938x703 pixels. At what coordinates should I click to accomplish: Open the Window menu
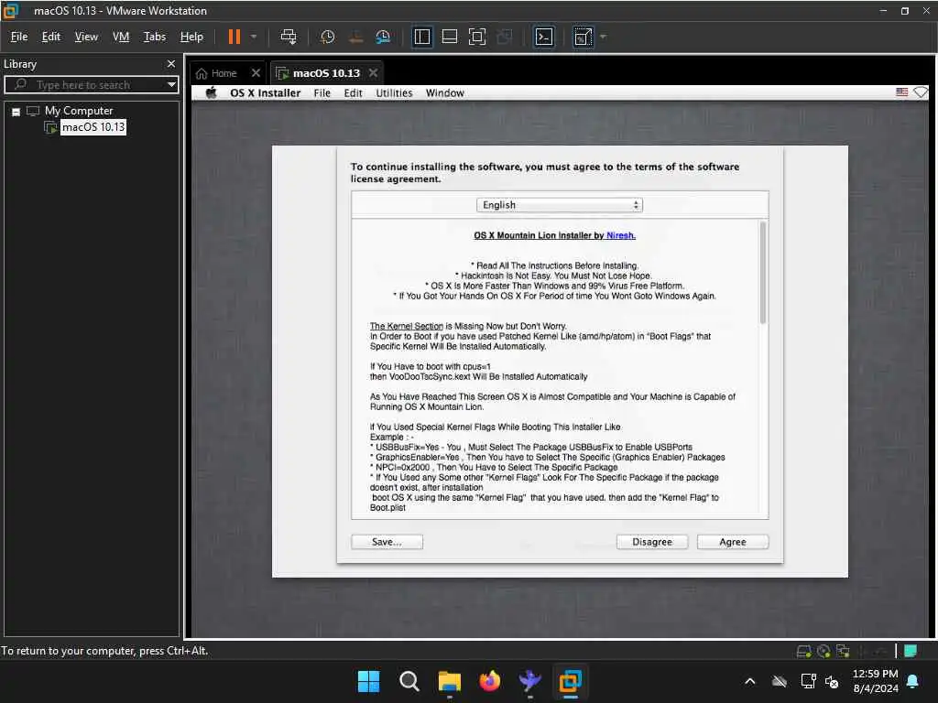444,92
